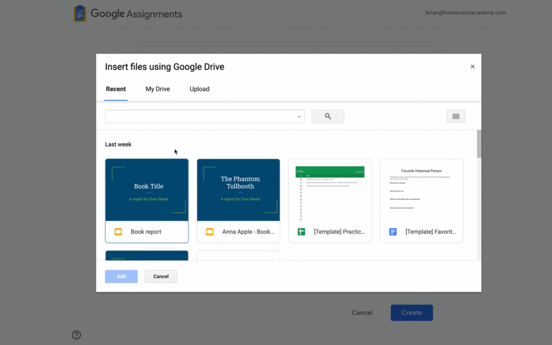Click the Google Assignments logo icon
This screenshot has width=552, height=345.
80,14
